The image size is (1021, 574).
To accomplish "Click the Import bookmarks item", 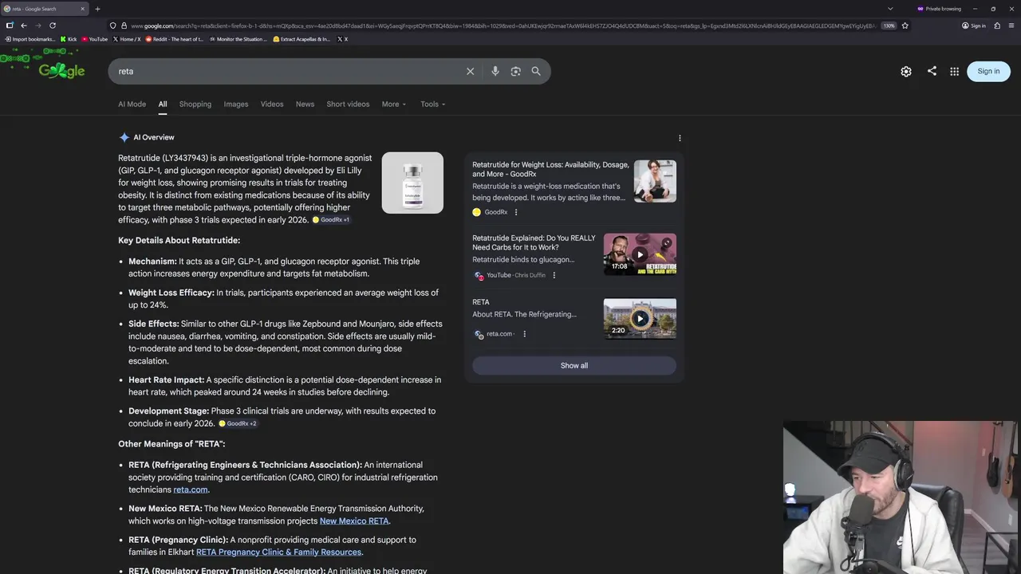I will click(x=30, y=39).
